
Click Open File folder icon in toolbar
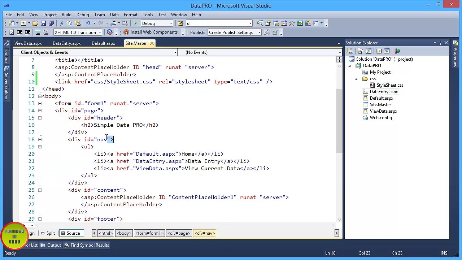(35, 23)
